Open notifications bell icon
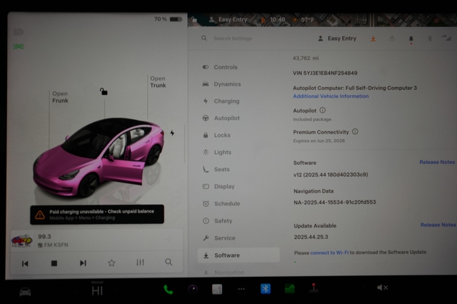Viewport: 457px width, 304px height. 411,39
